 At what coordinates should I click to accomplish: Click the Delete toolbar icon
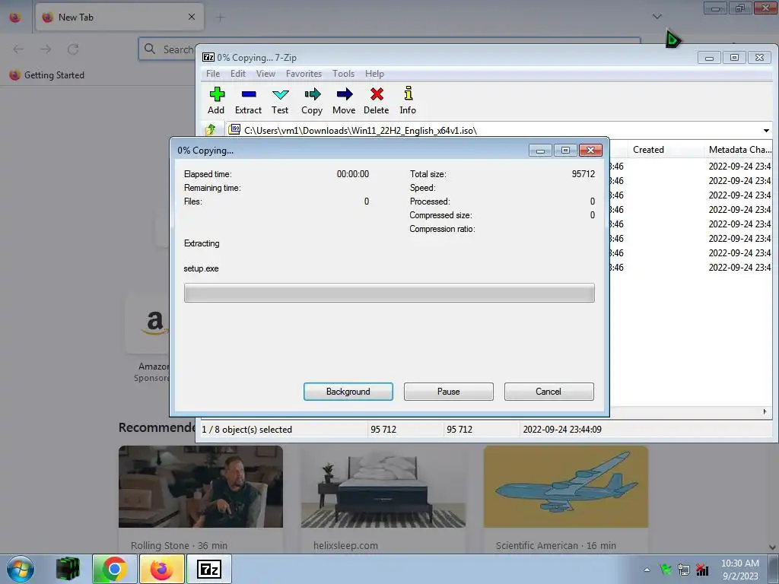click(x=376, y=101)
